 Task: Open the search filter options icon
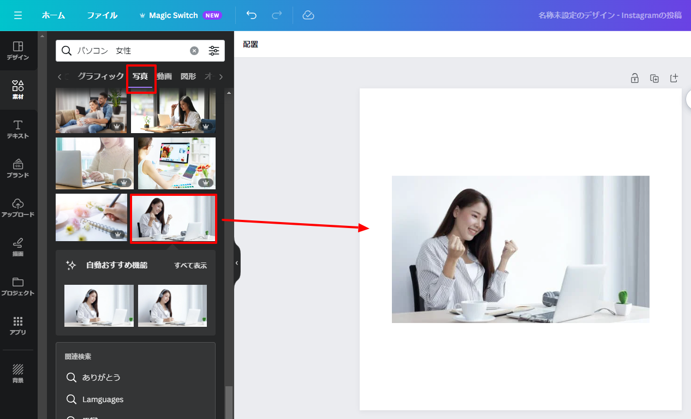[214, 51]
